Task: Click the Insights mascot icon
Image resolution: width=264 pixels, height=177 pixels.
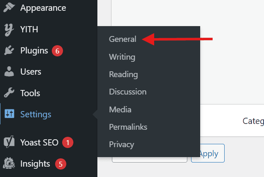Action: pyautogui.click(x=9, y=164)
